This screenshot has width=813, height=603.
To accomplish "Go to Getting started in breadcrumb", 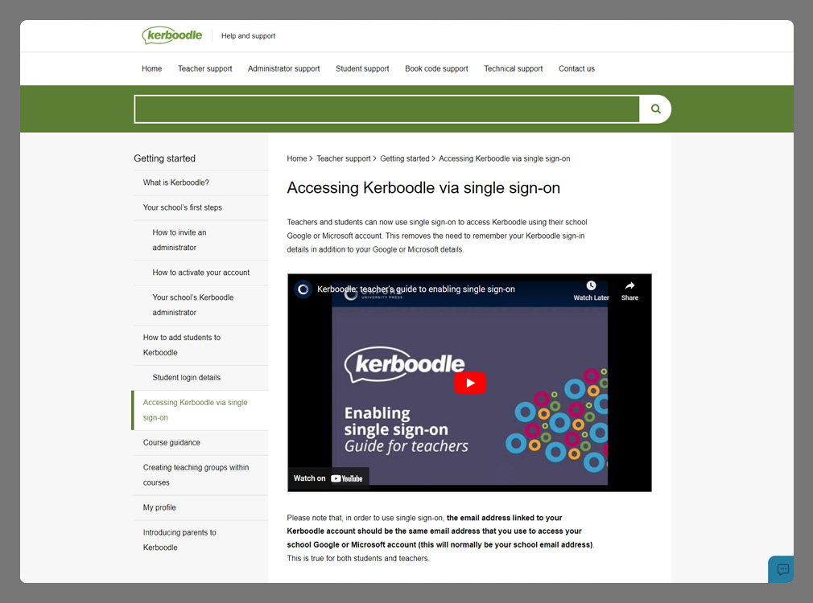I will (x=404, y=158).
